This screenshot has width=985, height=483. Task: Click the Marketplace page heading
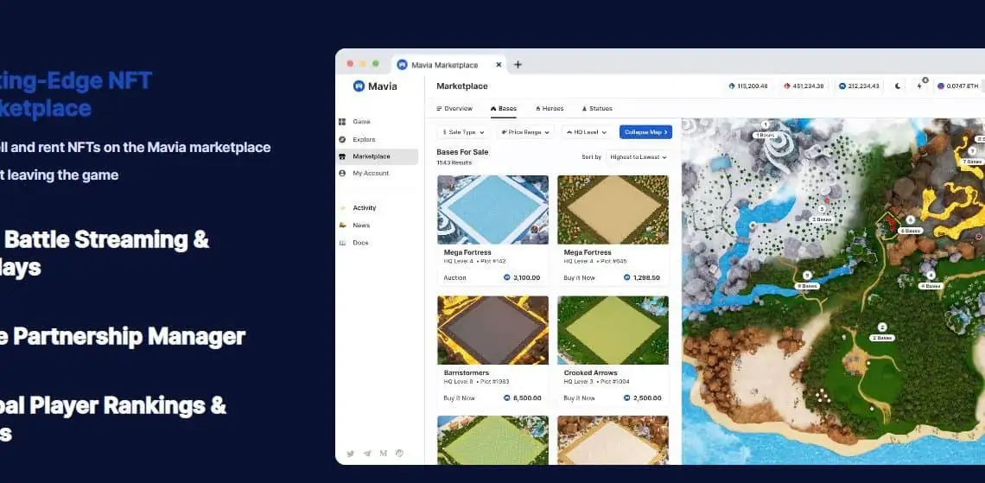click(x=462, y=86)
